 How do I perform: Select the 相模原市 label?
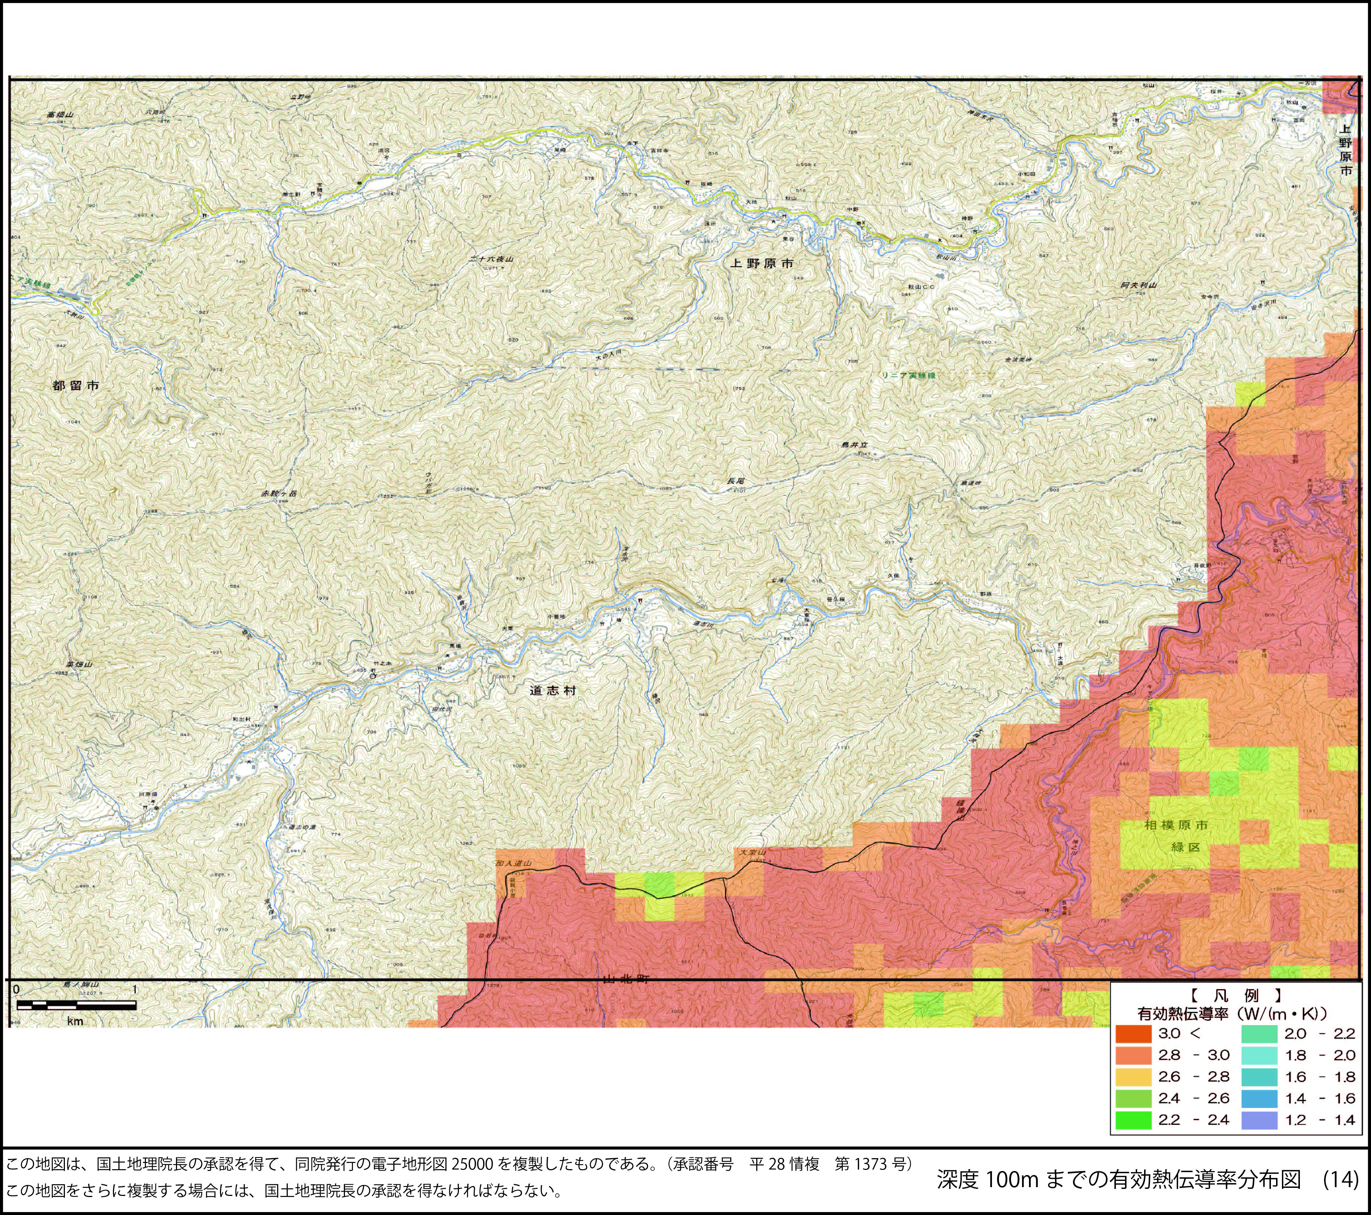click(1176, 825)
